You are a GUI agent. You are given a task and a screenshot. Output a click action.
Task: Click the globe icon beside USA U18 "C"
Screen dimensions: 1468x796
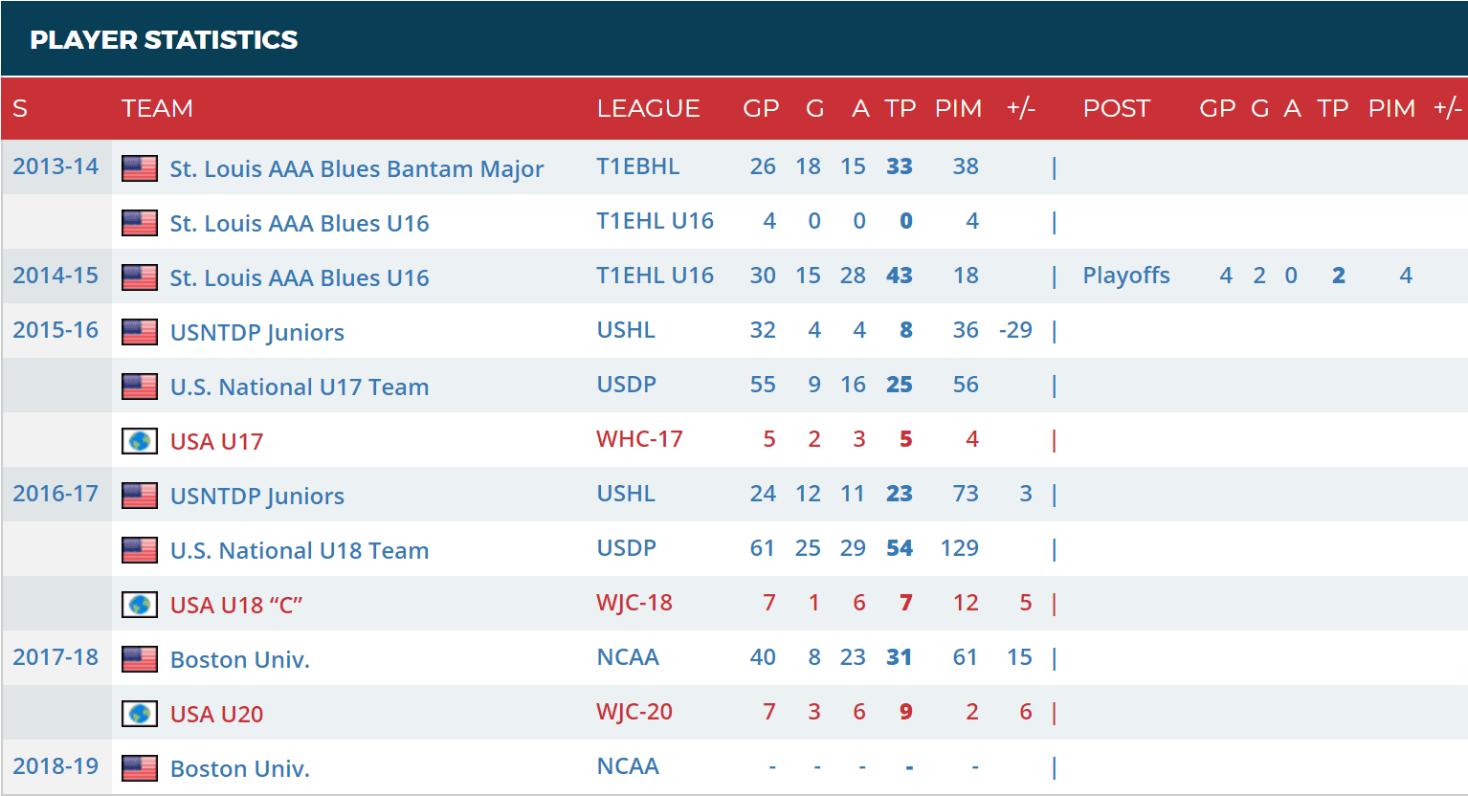tap(140, 605)
